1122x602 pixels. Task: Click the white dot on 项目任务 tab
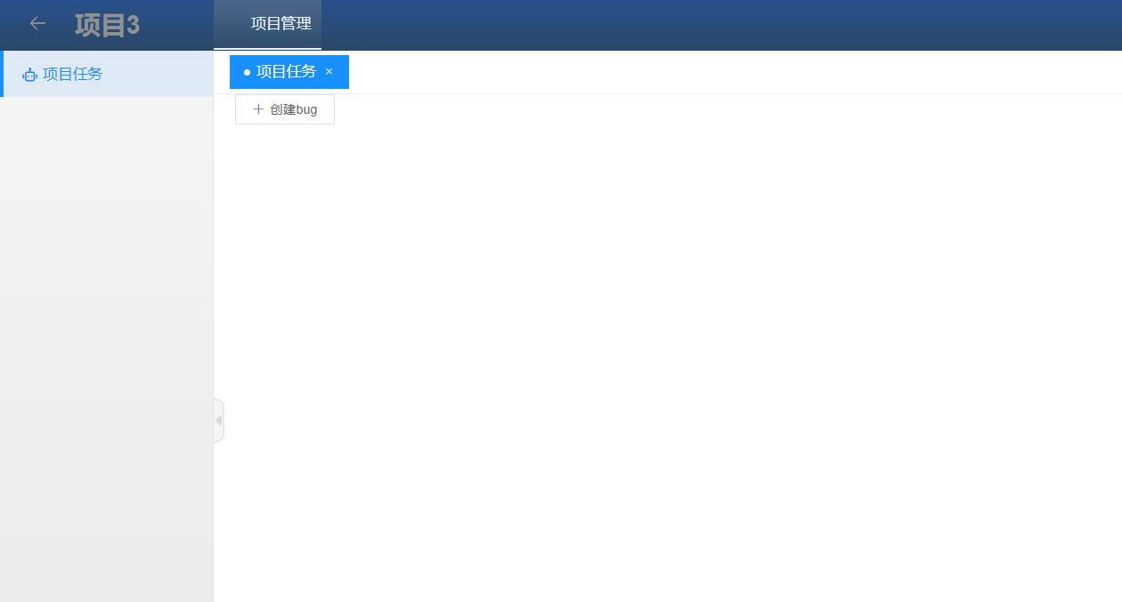[247, 72]
